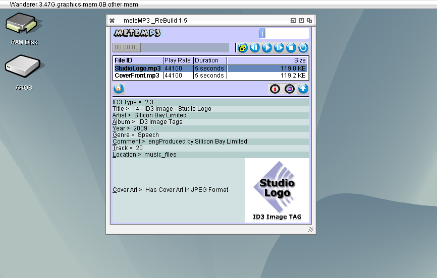Click the repeat/loop circular arrow button
This screenshot has width=437, height=278.
click(x=303, y=48)
